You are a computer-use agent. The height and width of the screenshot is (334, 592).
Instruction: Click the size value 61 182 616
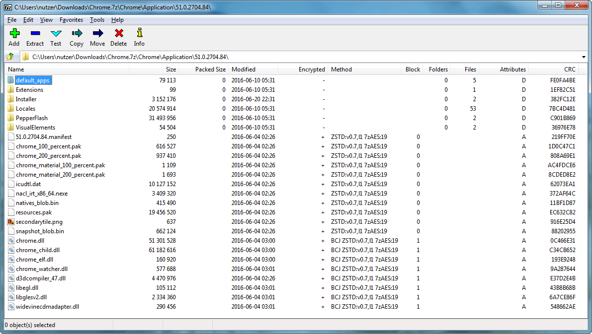pos(163,250)
